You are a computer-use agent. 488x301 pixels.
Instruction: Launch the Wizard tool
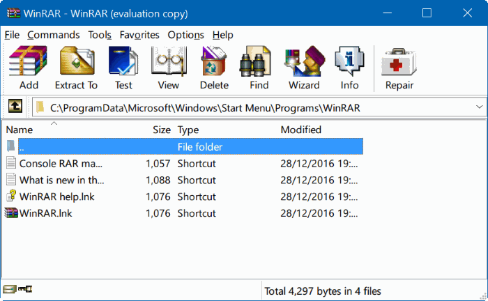click(x=305, y=61)
